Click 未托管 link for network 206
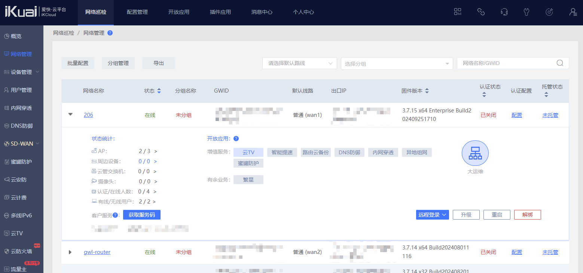The height and width of the screenshot is (273, 583). tap(550, 115)
